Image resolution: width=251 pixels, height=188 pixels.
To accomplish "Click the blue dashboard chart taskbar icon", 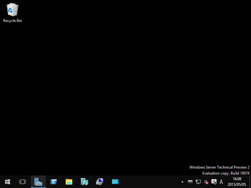I will coord(115,182).
